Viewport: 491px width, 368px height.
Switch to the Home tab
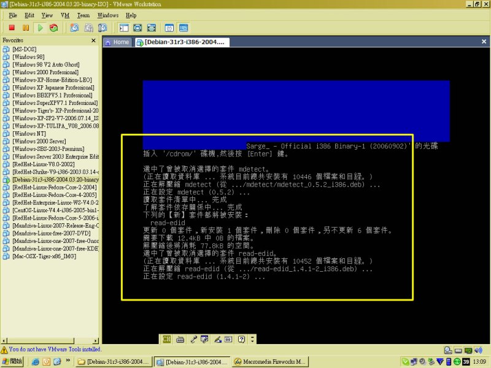click(x=117, y=42)
